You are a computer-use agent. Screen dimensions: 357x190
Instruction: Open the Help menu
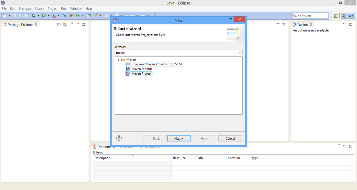click(89, 9)
